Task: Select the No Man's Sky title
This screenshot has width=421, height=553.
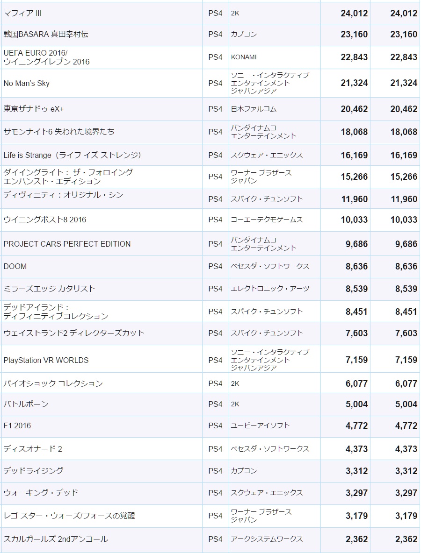Action: point(26,83)
